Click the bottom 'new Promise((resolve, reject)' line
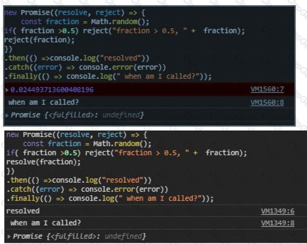 tap(77, 135)
